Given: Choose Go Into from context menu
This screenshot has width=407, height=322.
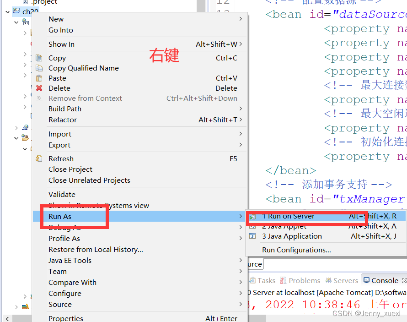Looking at the screenshot, I should point(140,30).
